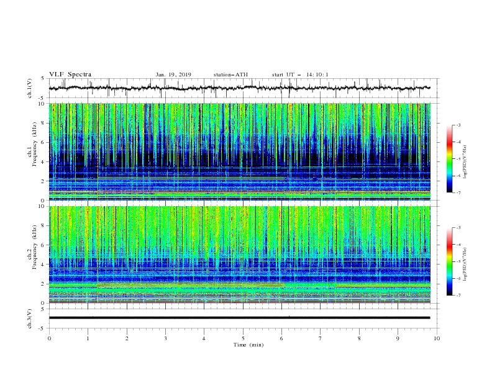Click inside the ch.2 frequency spectrogram

240,255
